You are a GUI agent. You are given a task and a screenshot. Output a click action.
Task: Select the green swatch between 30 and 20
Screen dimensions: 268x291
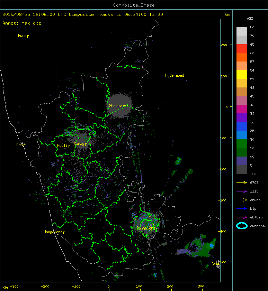point(242,144)
